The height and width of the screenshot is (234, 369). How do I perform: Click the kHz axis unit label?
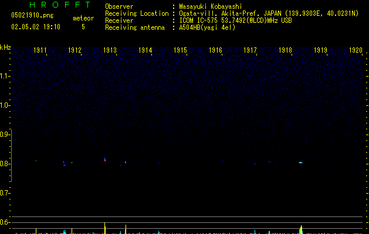point(5,47)
